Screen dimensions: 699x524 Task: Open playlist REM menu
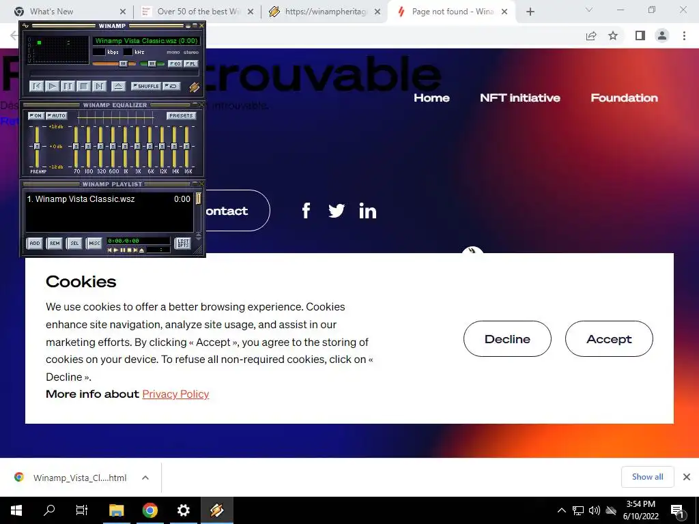[x=55, y=244]
